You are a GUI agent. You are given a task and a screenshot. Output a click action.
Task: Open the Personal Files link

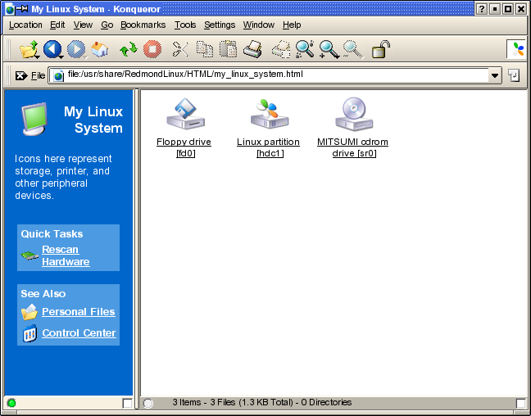click(78, 312)
